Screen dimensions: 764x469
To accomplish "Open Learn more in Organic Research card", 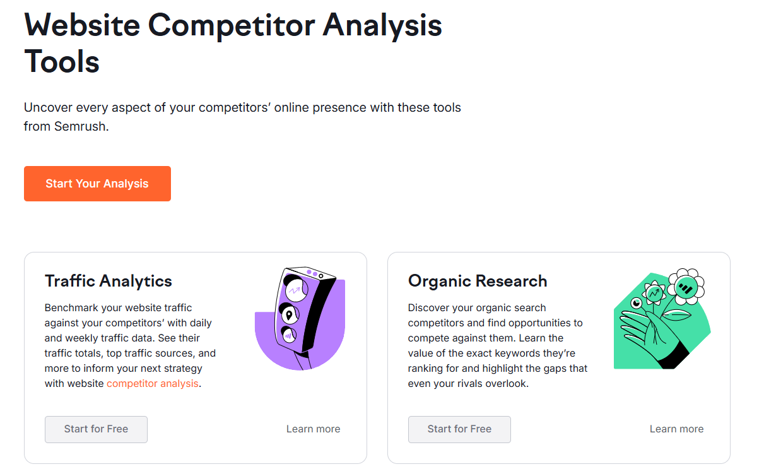I will [676, 429].
